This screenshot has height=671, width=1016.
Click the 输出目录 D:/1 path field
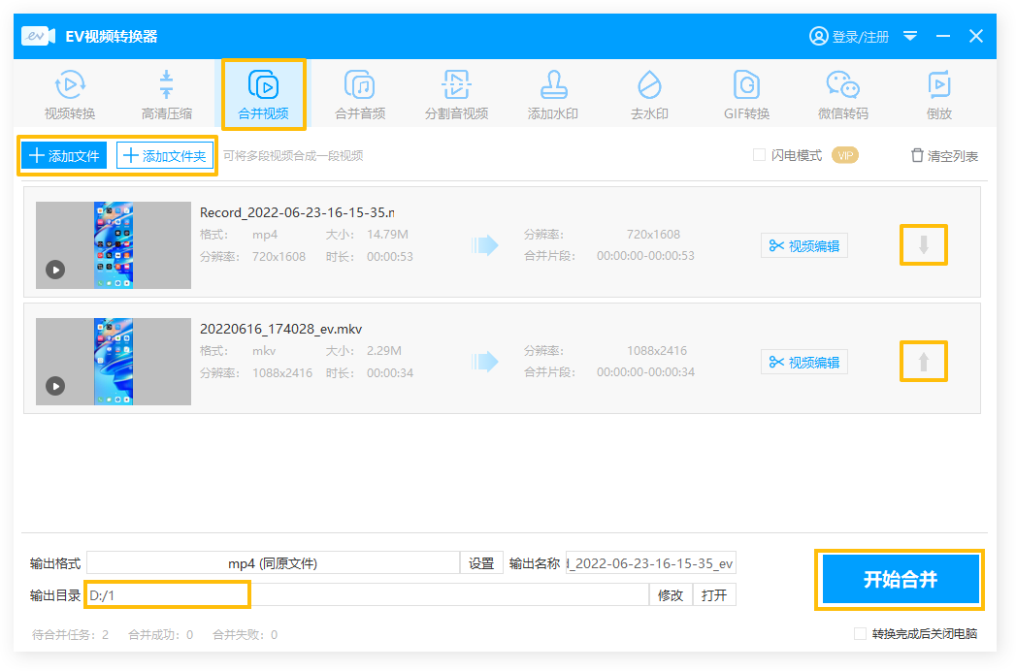pyautogui.click(x=368, y=595)
